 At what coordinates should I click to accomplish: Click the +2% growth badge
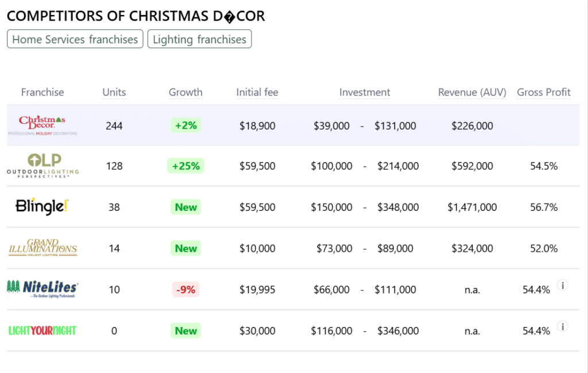pos(185,125)
